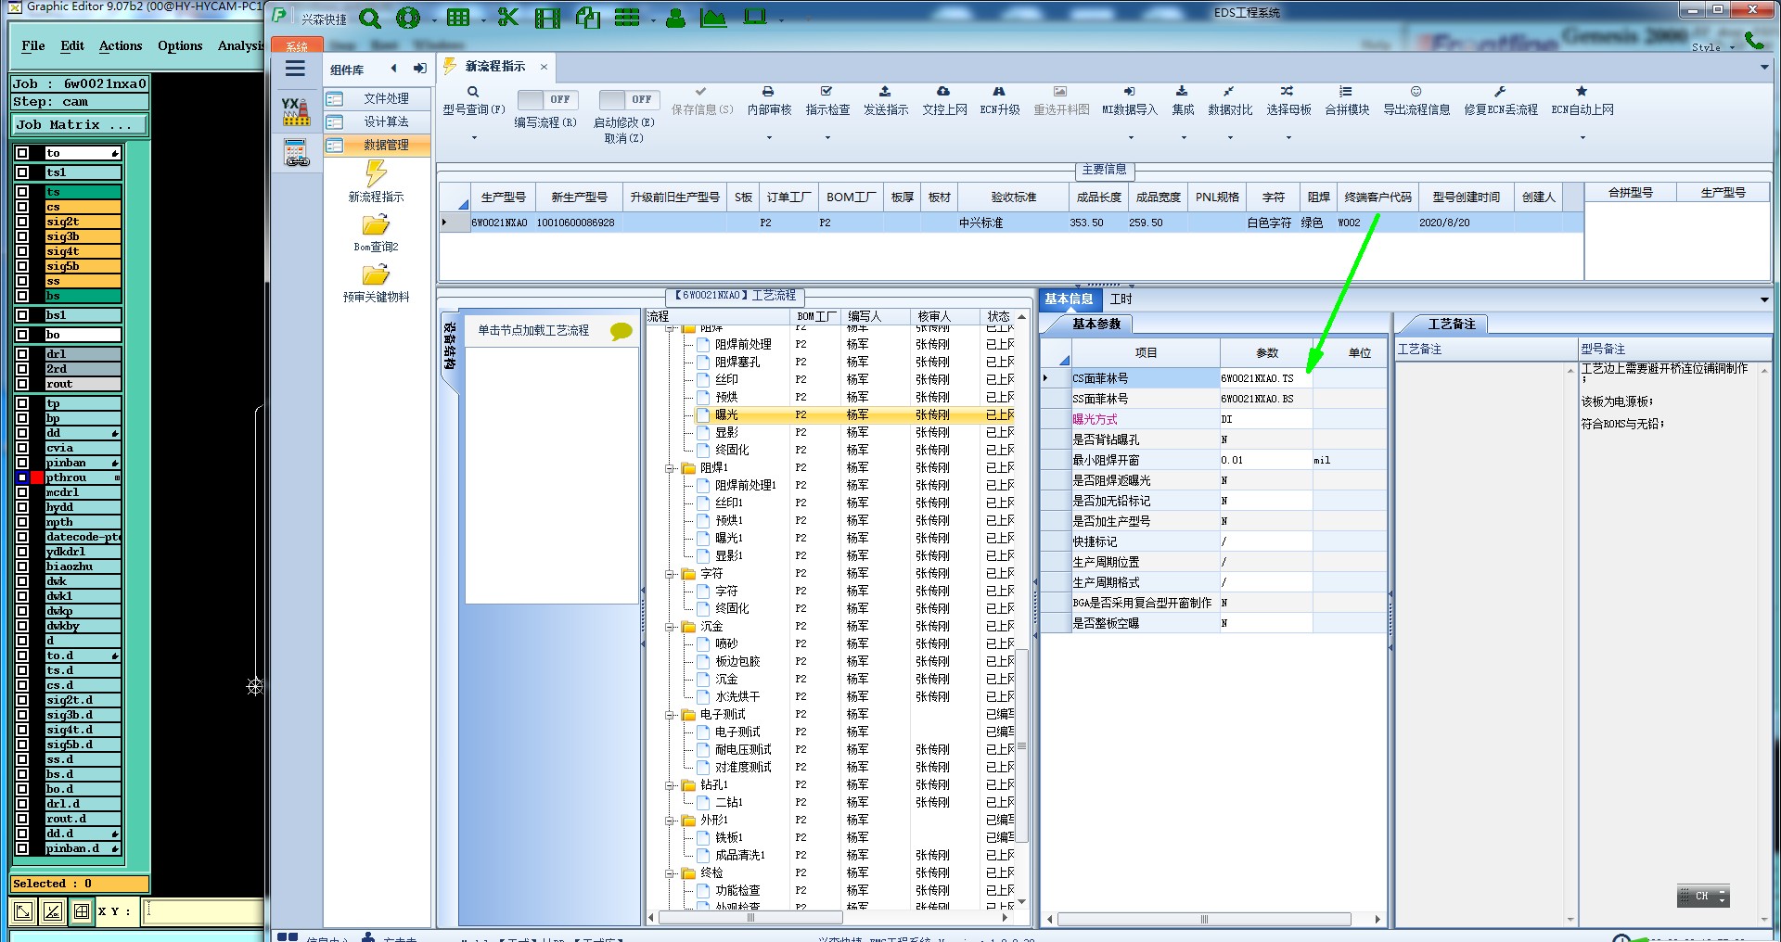Viewport: 1781px width, 942px height.
Task: Click the green table grid icon
Action: pos(457,18)
